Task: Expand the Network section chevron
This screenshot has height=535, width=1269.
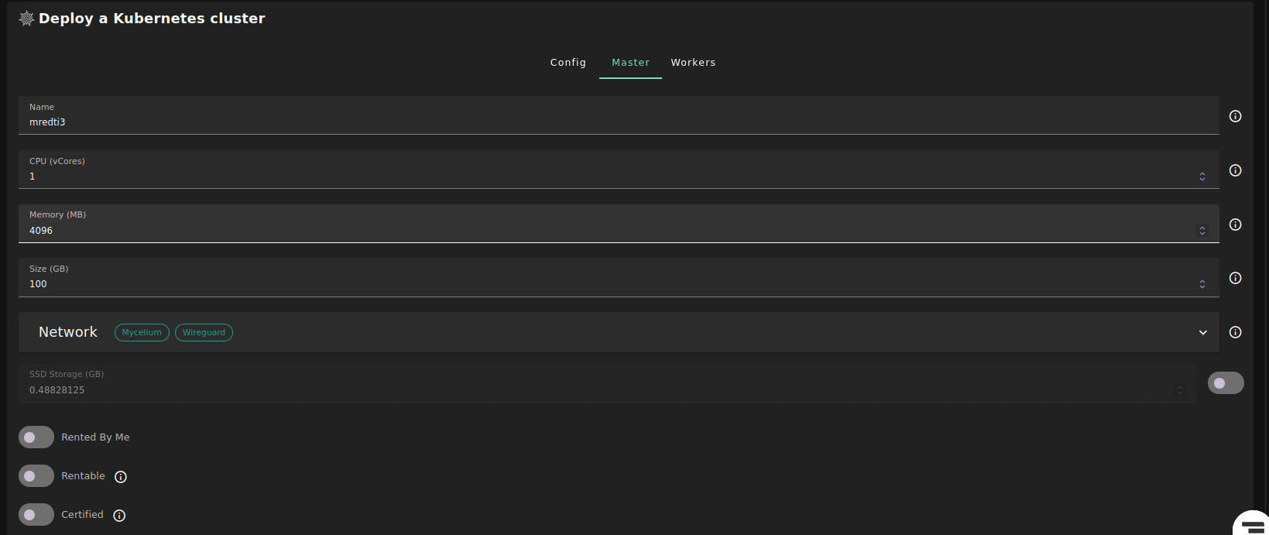Action: point(1202,332)
